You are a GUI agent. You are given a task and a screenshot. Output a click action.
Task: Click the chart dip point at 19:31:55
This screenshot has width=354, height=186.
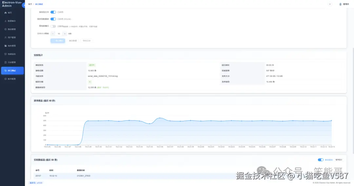(149, 124)
